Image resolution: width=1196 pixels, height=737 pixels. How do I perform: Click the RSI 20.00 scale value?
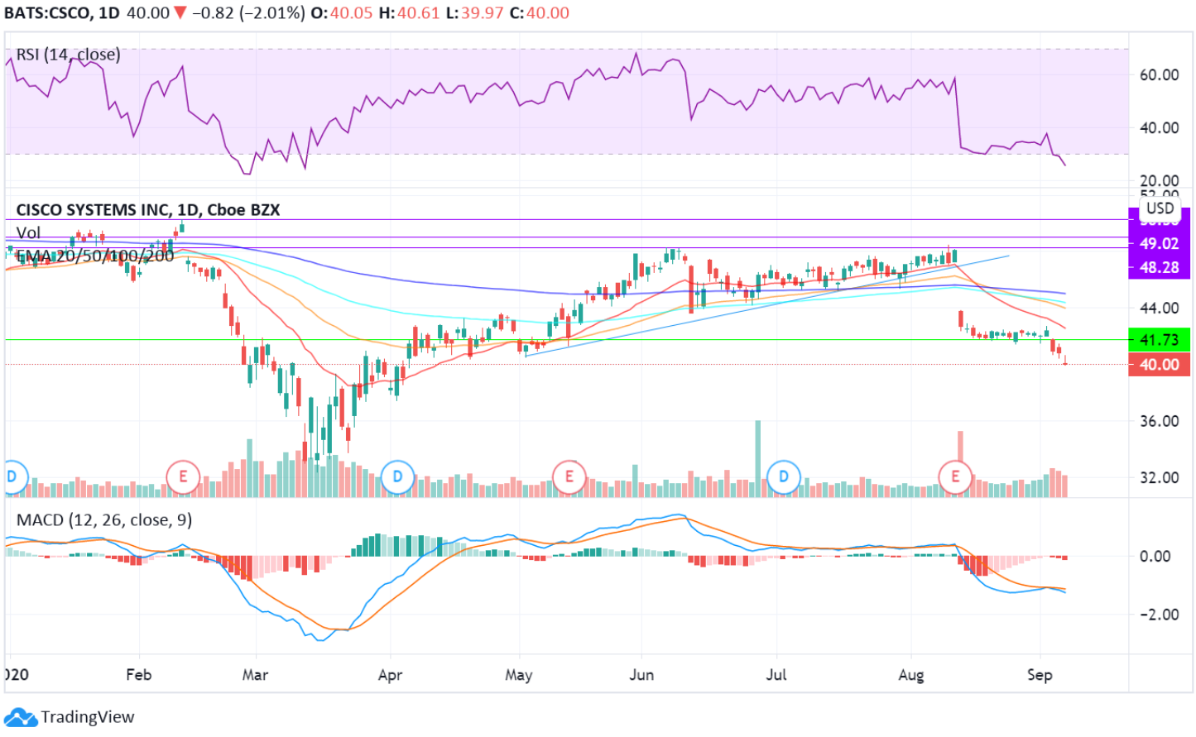point(1159,179)
